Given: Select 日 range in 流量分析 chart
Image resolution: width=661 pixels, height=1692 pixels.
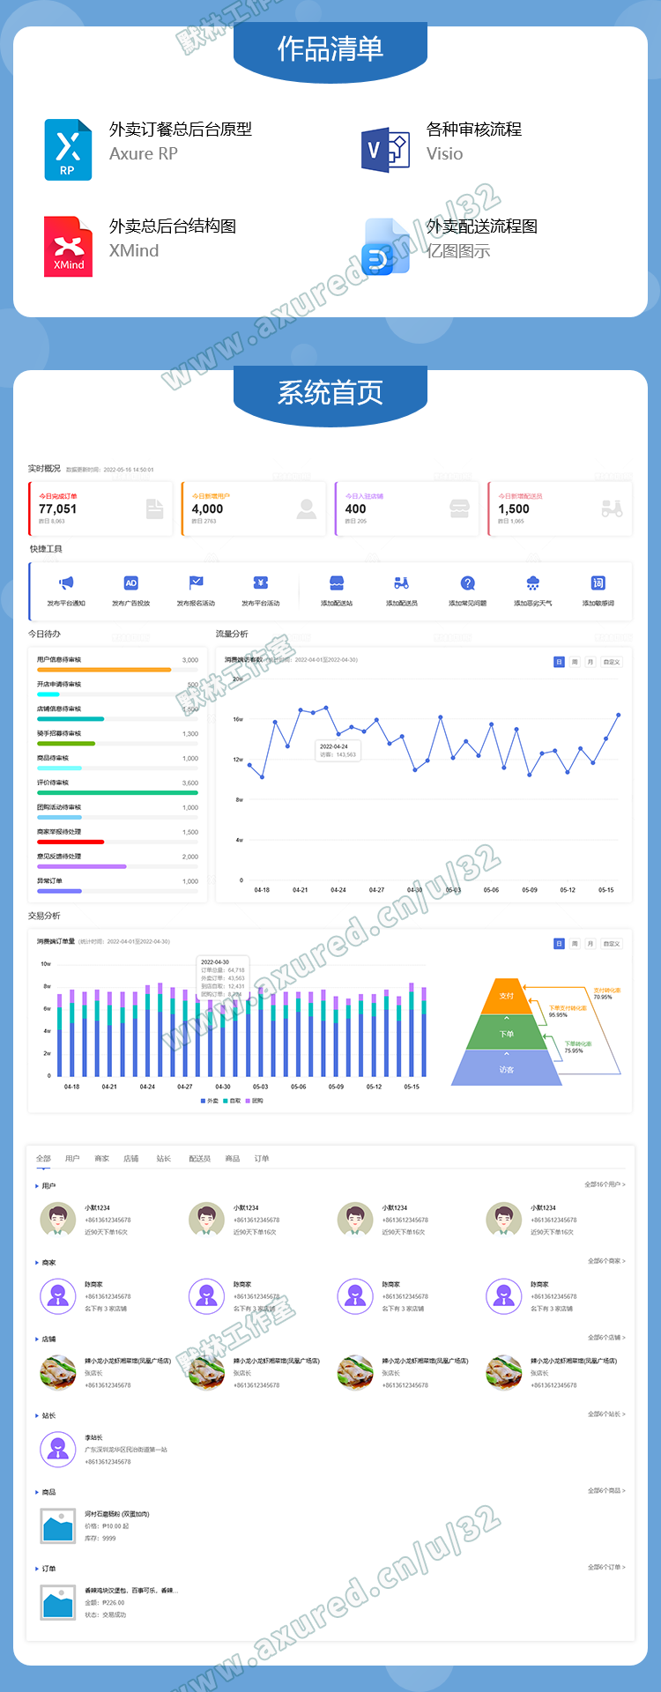Looking at the screenshot, I should click(x=559, y=662).
